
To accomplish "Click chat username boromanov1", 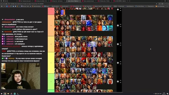I will pos(7,29).
